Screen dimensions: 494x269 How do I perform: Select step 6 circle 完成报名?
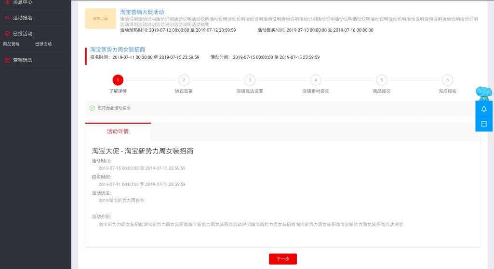pyautogui.click(x=447, y=80)
